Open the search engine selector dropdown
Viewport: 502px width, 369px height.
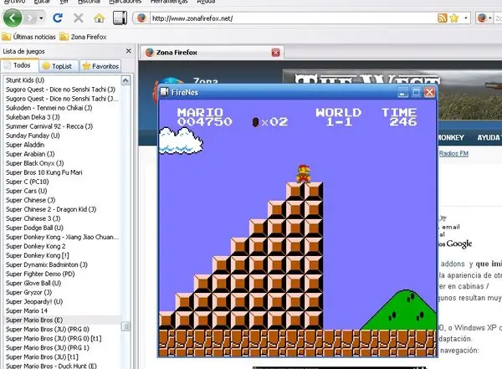(484, 18)
